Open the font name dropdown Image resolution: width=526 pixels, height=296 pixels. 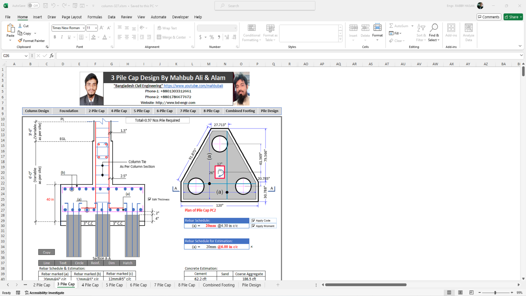pyautogui.click(x=84, y=28)
